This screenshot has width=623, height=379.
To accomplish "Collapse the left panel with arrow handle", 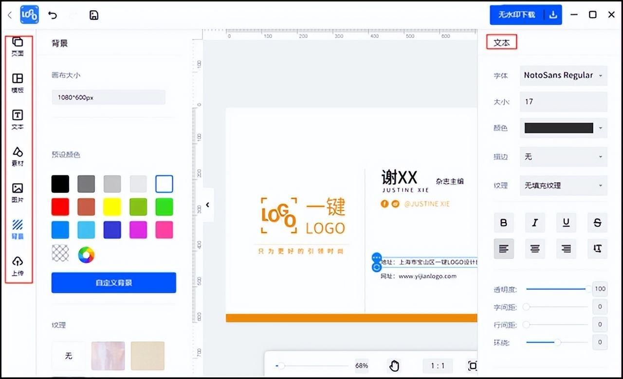I will 208,205.
